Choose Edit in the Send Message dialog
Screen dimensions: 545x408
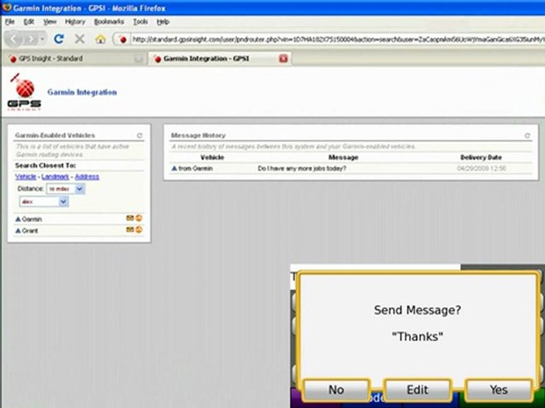pyautogui.click(x=417, y=390)
